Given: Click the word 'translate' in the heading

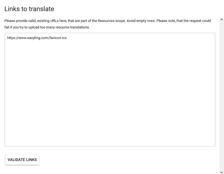Looking at the screenshot, I should [41, 9].
